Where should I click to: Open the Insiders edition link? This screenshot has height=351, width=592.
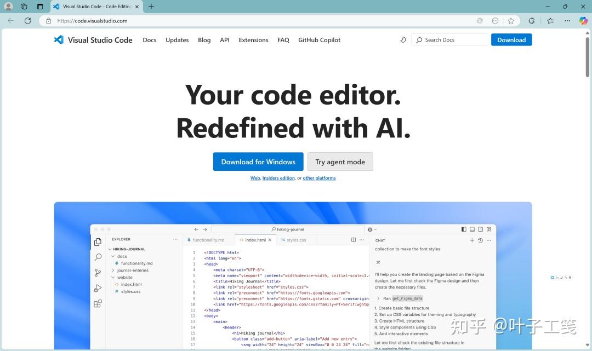point(278,178)
